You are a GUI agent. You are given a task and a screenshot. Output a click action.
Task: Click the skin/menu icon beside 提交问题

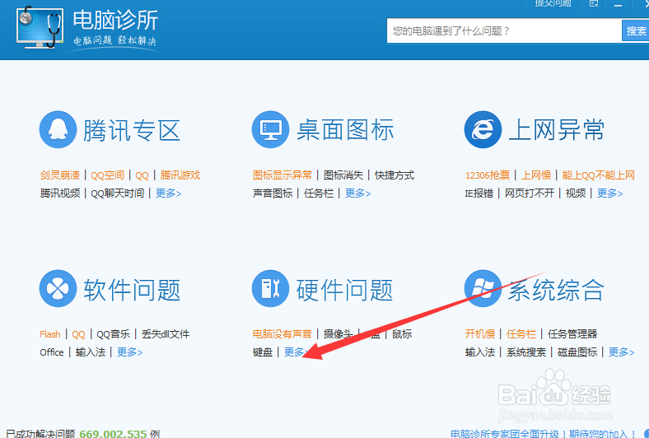click(x=594, y=4)
